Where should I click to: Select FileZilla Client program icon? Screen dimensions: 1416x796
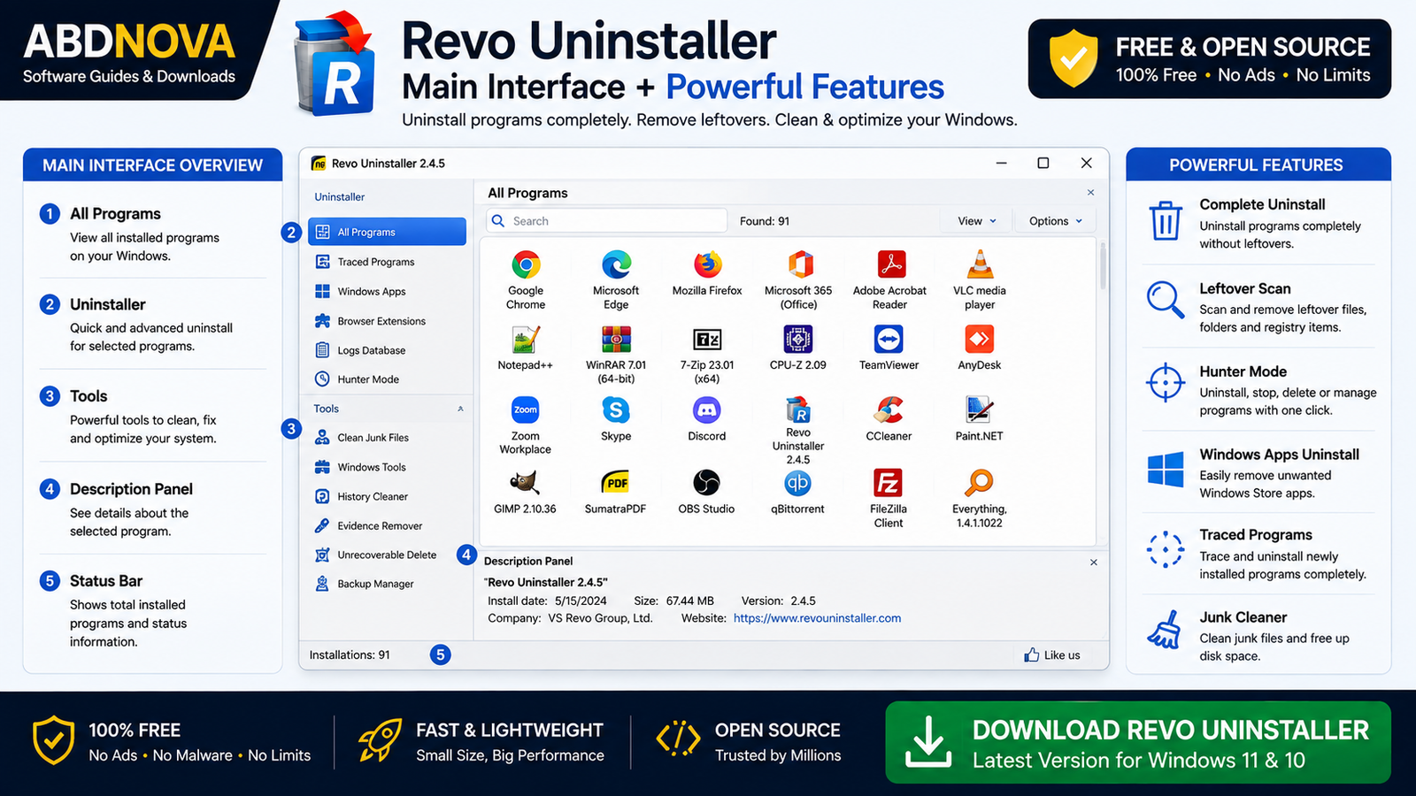888,483
